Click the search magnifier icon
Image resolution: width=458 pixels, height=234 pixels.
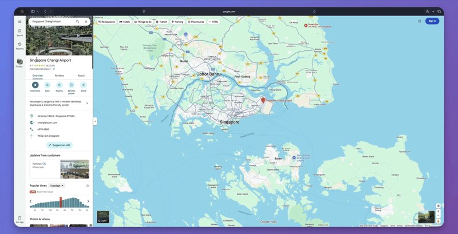click(x=77, y=21)
